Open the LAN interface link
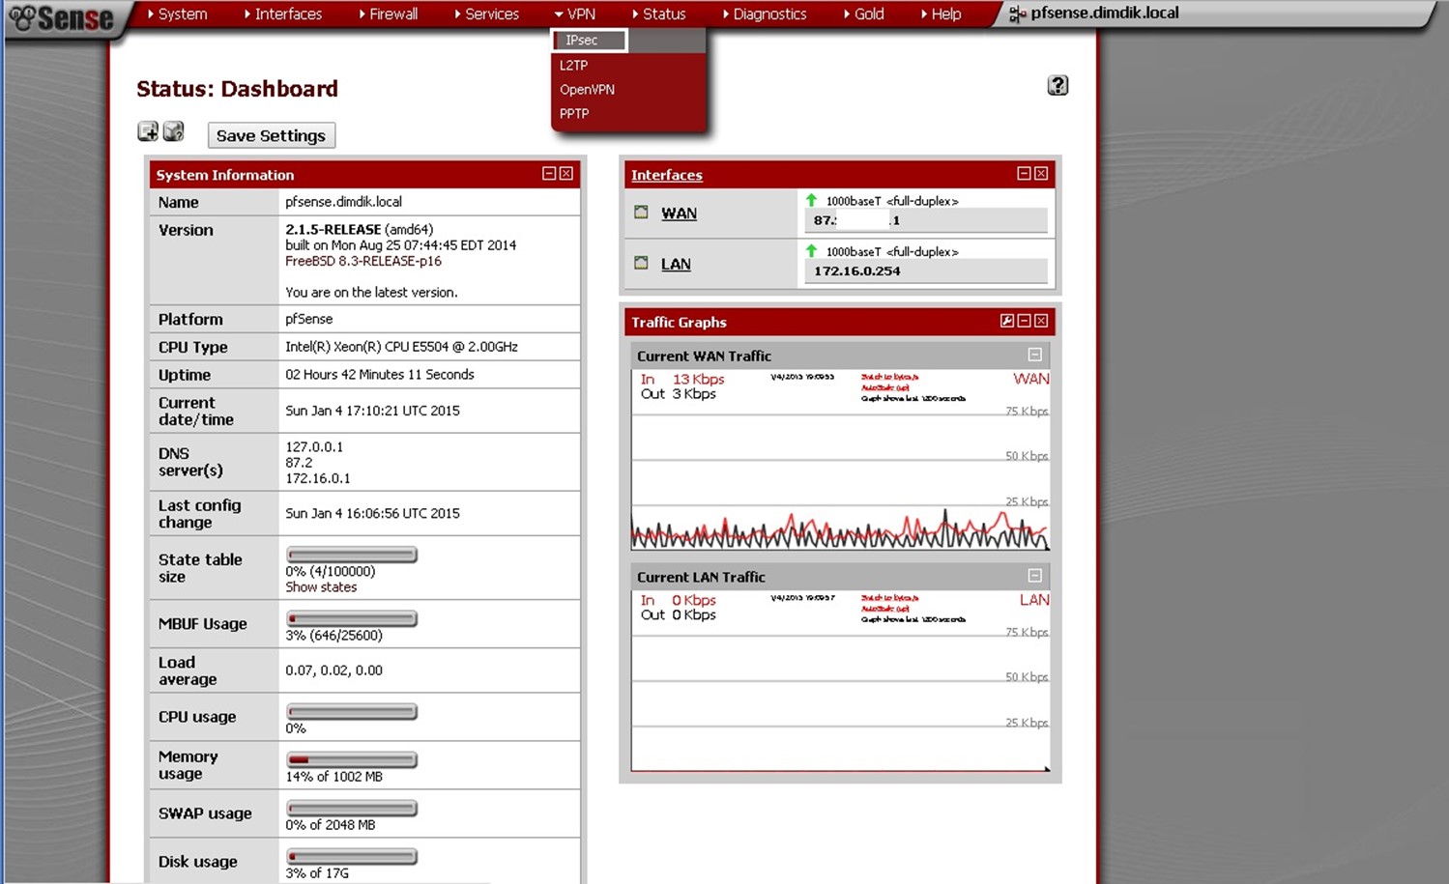This screenshot has width=1449, height=884. coord(676,264)
